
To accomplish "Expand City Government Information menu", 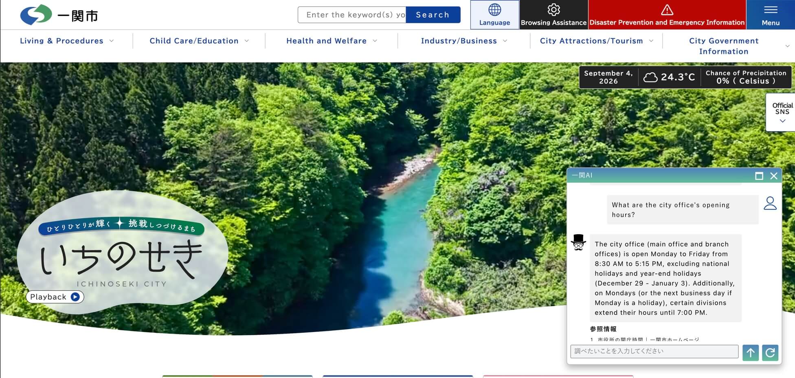I will coord(729,46).
